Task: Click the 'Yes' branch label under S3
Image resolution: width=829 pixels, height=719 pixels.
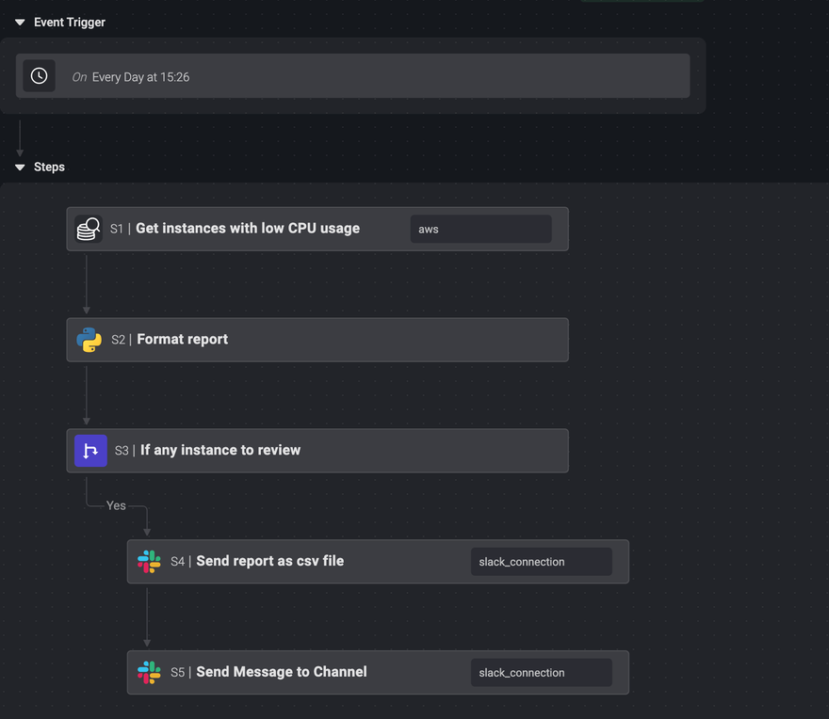Action: [116, 505]
